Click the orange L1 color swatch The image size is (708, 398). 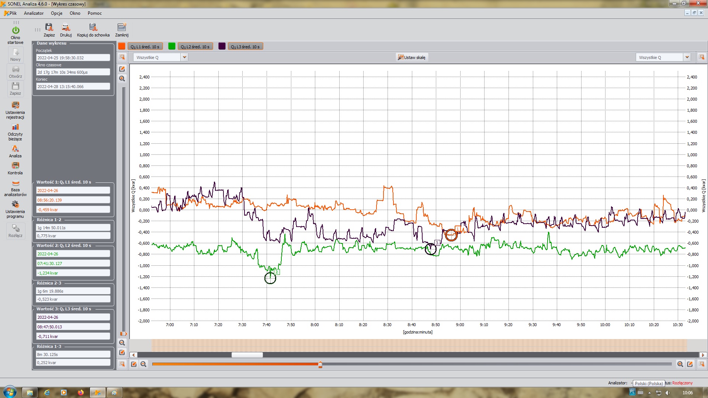pos(122,46)
